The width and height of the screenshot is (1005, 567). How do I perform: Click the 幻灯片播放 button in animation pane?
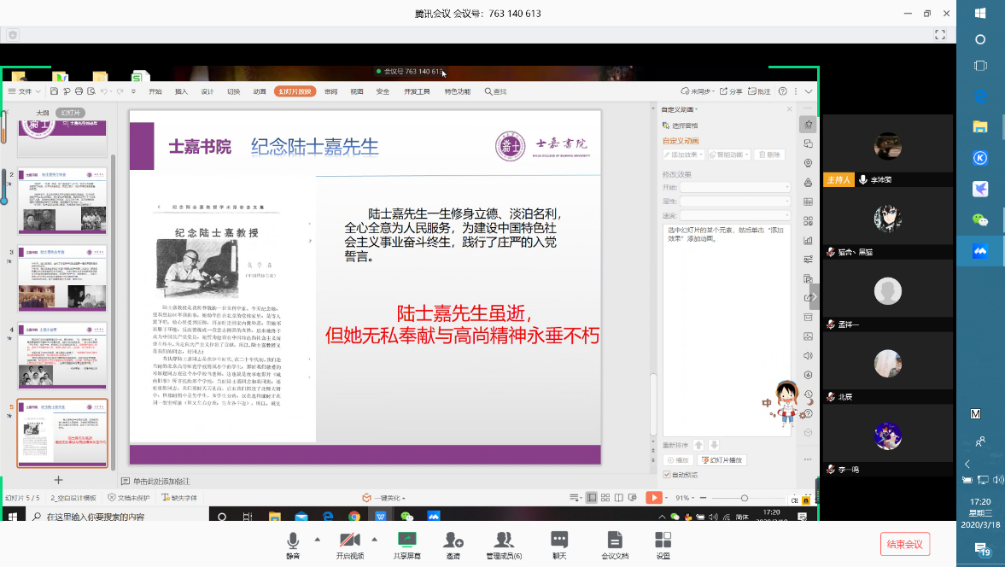[x=722, y=460]
